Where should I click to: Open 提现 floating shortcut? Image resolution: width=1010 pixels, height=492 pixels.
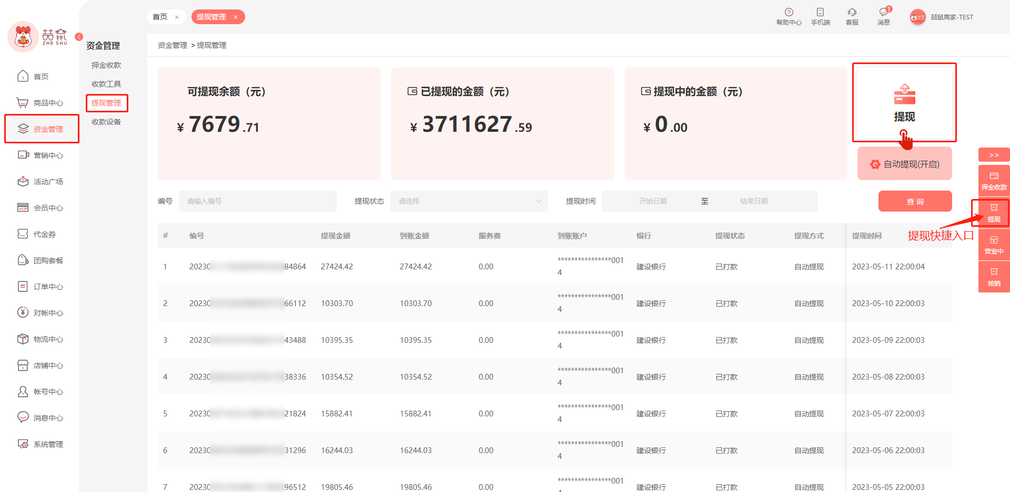coord(994,213)
